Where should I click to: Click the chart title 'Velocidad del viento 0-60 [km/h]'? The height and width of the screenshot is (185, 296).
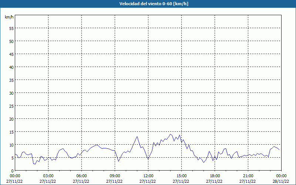point(154,4)
